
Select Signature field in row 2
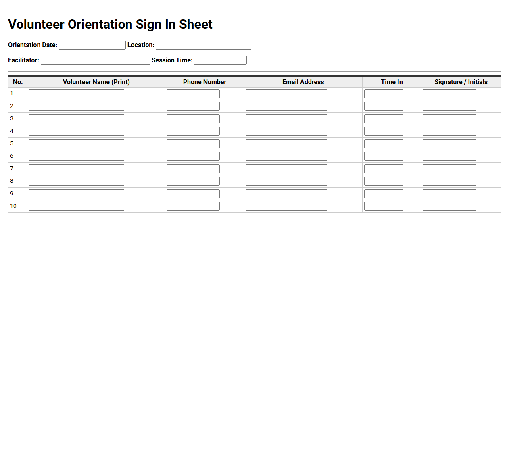pos(449,106)
